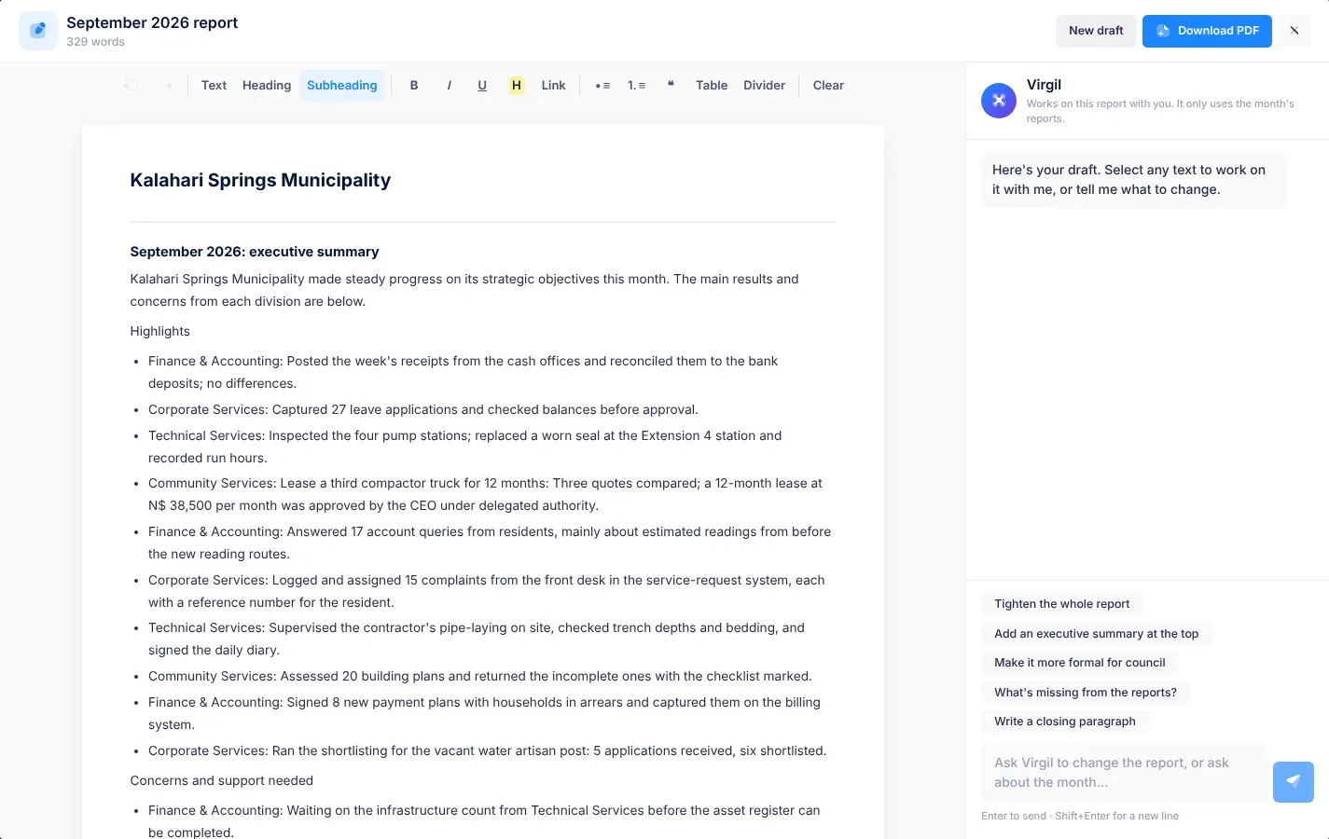Click the report document icon beside the title
The image size is (1329, 839).
[38, 31]
